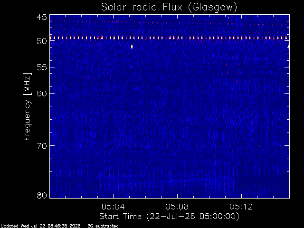The width and height of the screenshot is (304, 228).
Task: Click the 05:04 time axis label
Action: [113, 207]
